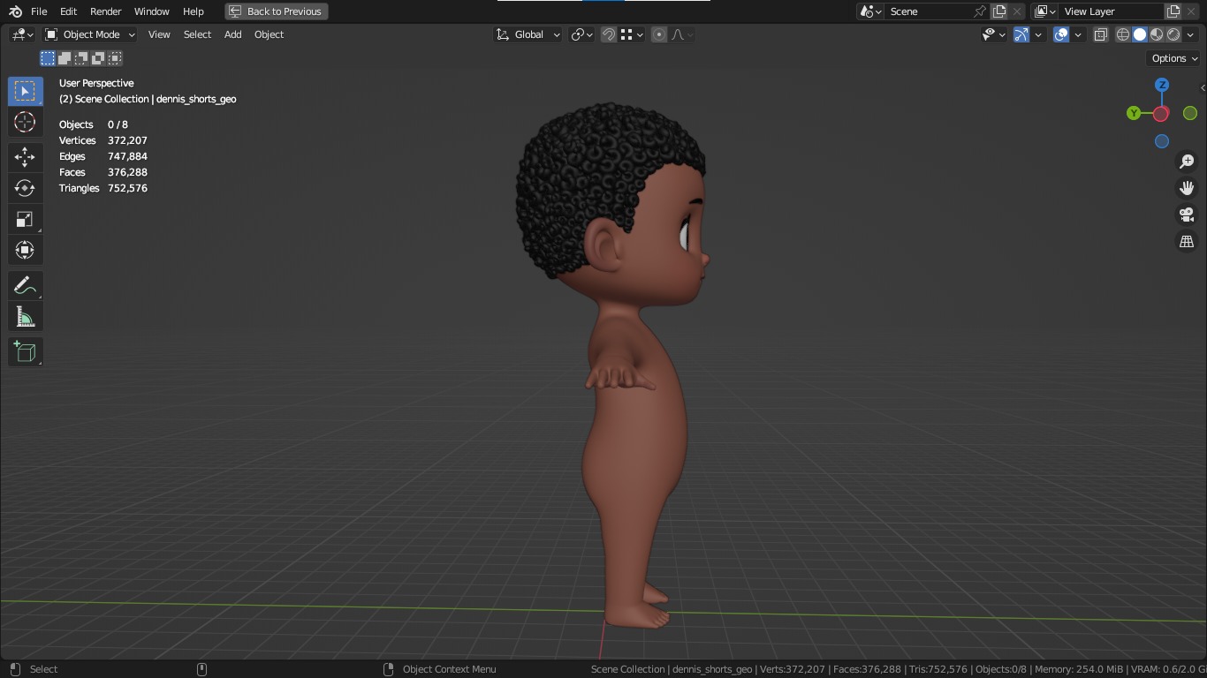
Task: Click the zoom magnifier viewport icon
Action: 1187,162
